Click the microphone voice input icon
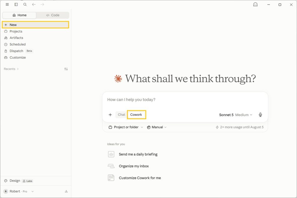Screen dimensions: 297x198 point(260,115)
